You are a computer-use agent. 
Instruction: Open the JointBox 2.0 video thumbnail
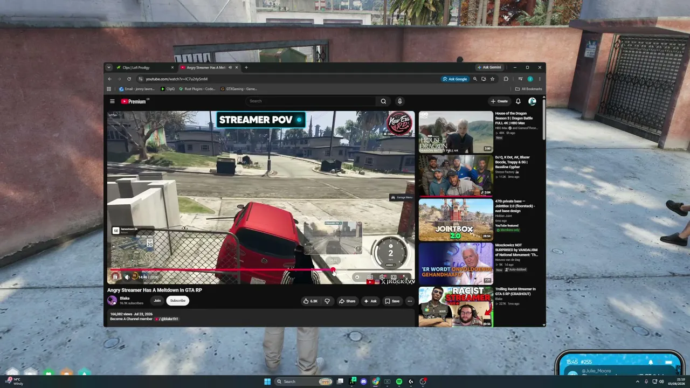456,220
